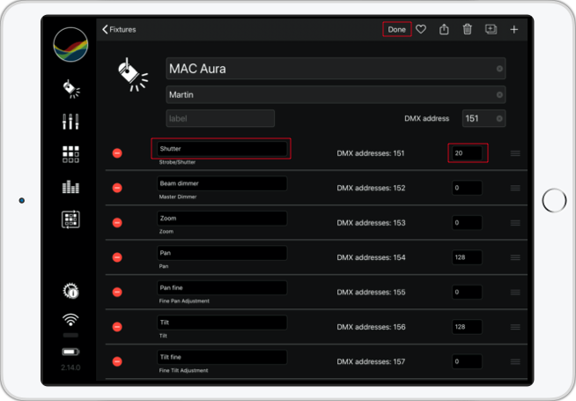Favorite this fixture with heart icon
Image resolution: width=576 pixels, height=401 pixels.
click(421, 29)
